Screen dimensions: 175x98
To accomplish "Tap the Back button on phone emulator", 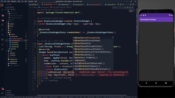I will [146, 83].
